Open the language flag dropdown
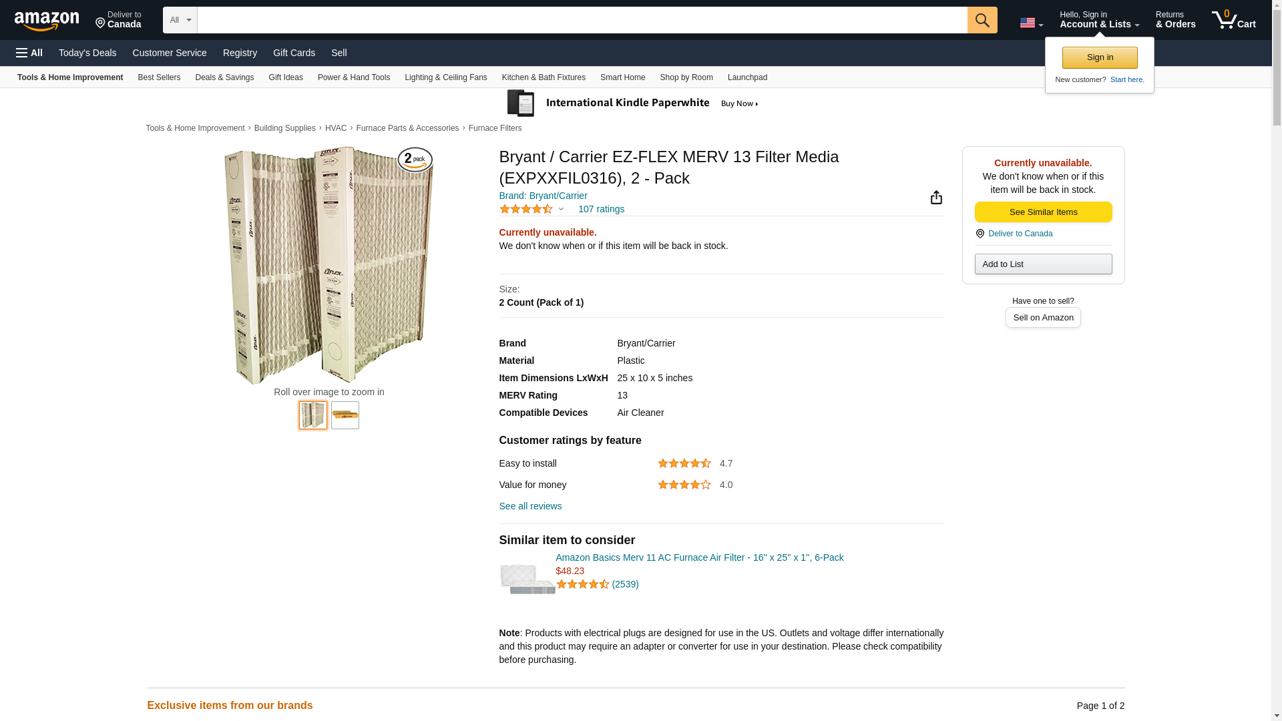Screen dimensions: 1282x721 pos(1031,23)
